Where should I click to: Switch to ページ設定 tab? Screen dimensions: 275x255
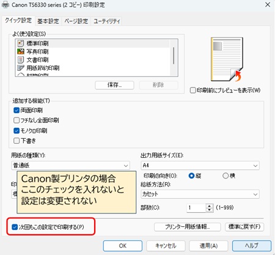[76, 21]
